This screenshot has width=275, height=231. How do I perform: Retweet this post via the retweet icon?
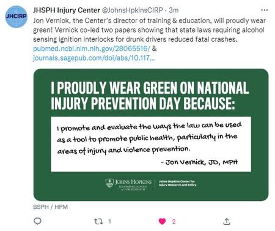98,221
